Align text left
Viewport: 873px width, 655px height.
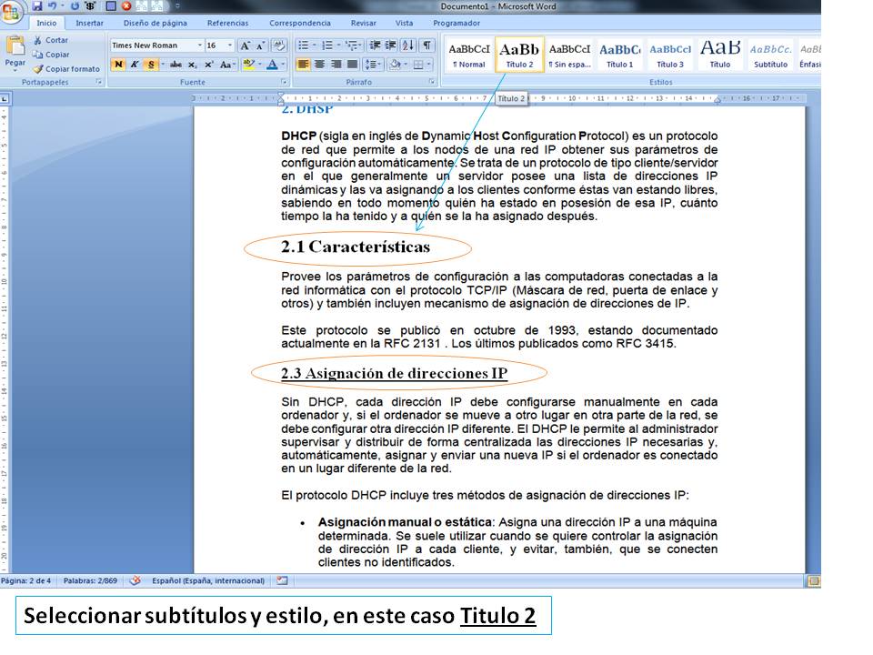coord(304,65)
